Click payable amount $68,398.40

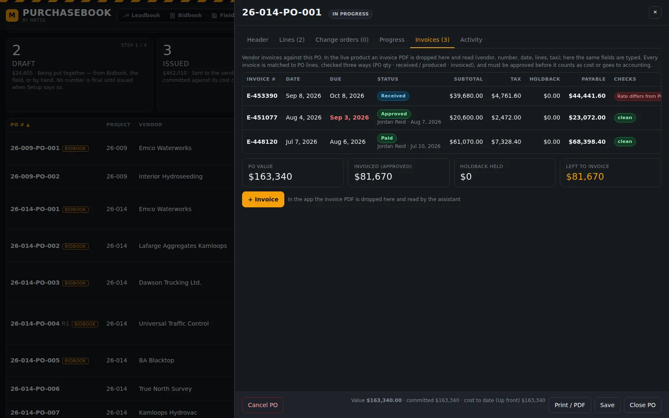click(587, 142)
